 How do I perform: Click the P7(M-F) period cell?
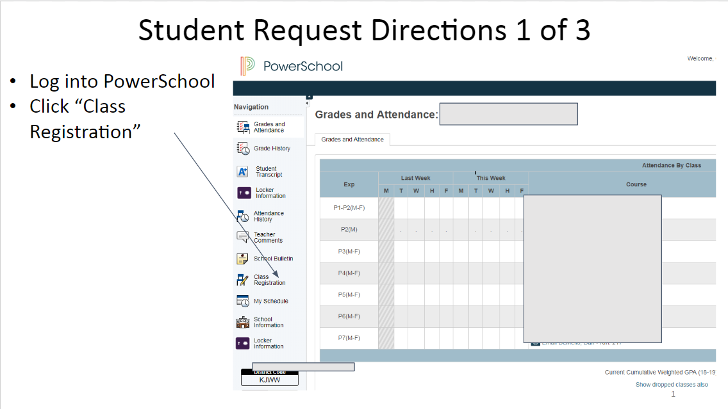tap(349, 337)
